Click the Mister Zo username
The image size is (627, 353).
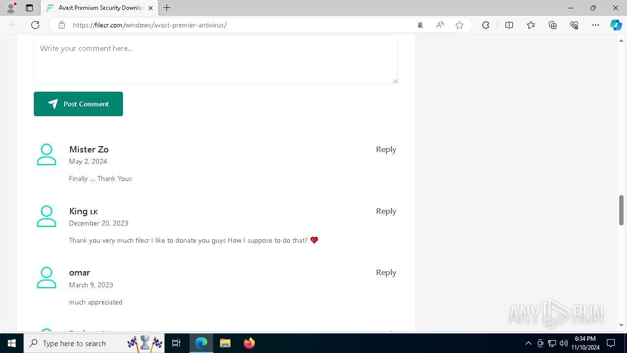(89, 150)
